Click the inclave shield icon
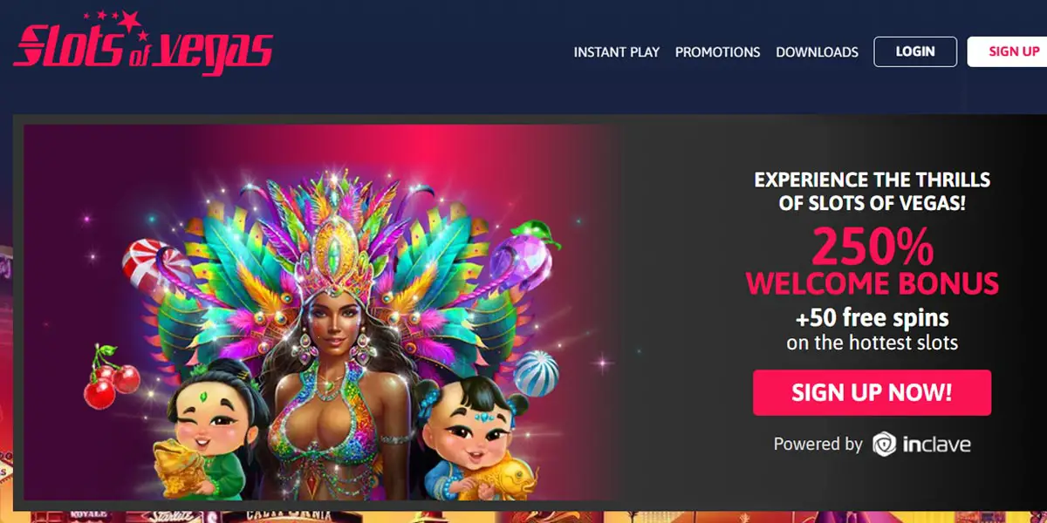The width and height of the screenshot is (1047, 523). [x=885, y=444]
